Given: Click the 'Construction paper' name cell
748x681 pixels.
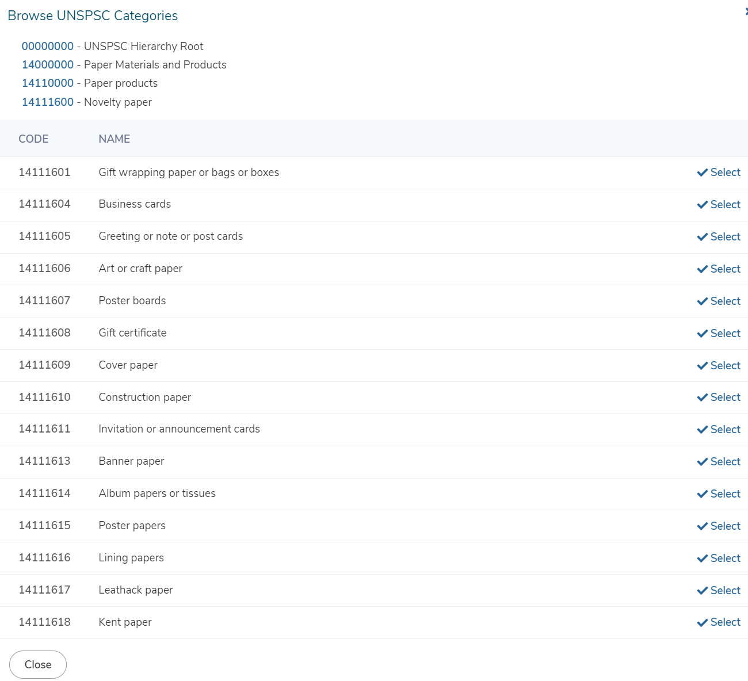Looking at the screenshot, I should point(144,397).
